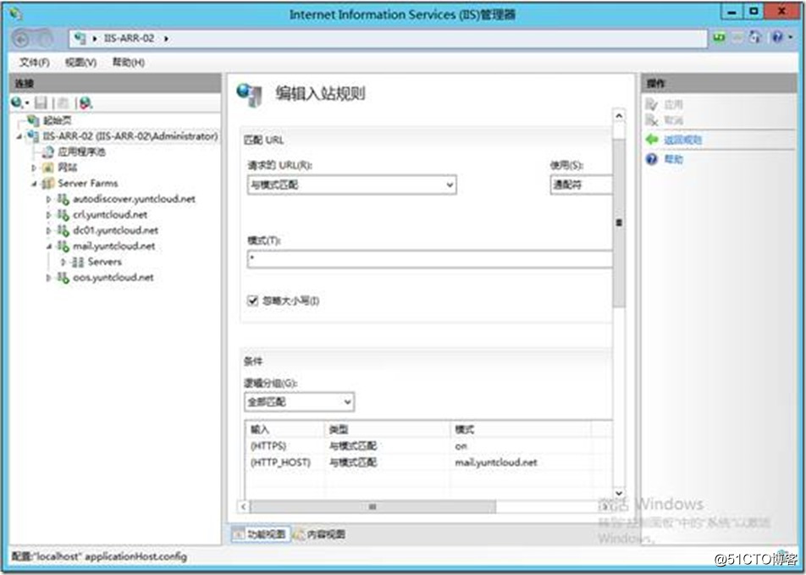Image resolution: width=806 pixels, height=575 pixels.
Task: Click the Cancel action link
Action: pyautogui.click(x=673, y=120)
